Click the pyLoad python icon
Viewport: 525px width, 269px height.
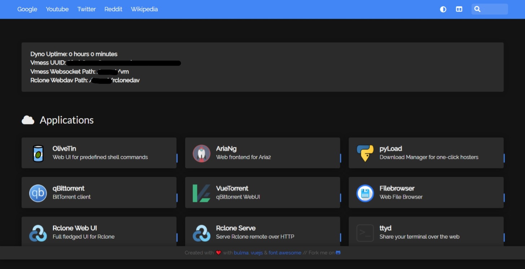point(365,153)
